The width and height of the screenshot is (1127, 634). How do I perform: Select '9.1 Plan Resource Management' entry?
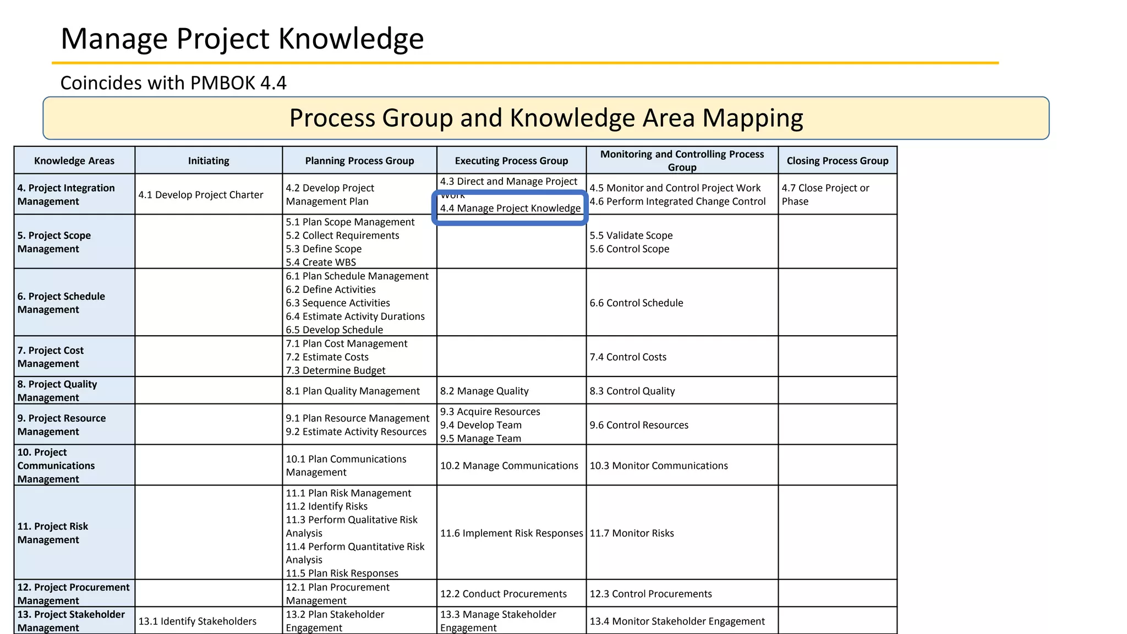[x=358, y=418]
